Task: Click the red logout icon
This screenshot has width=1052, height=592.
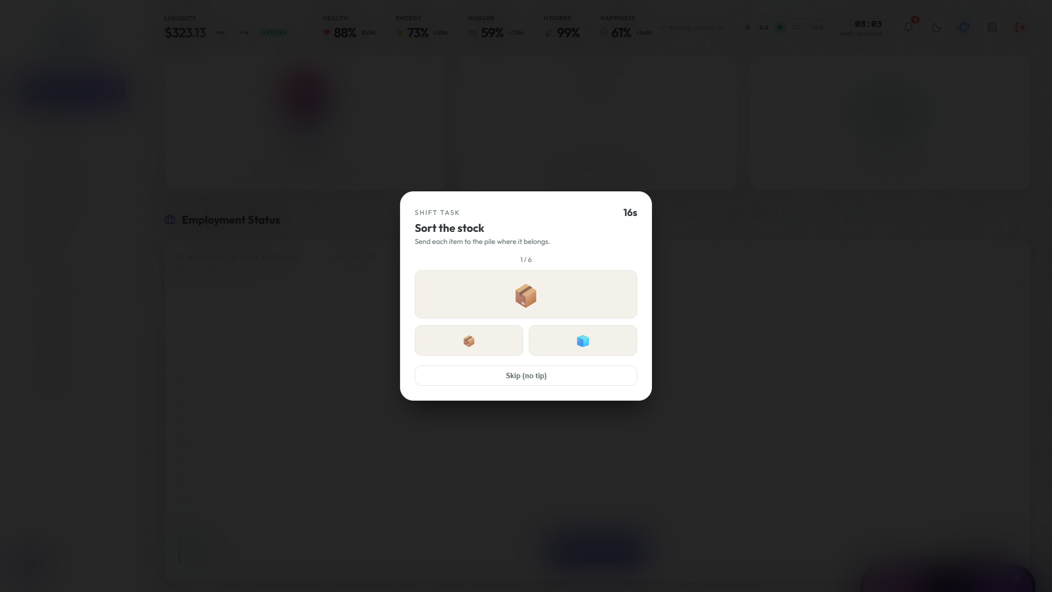Action: 1020,27
